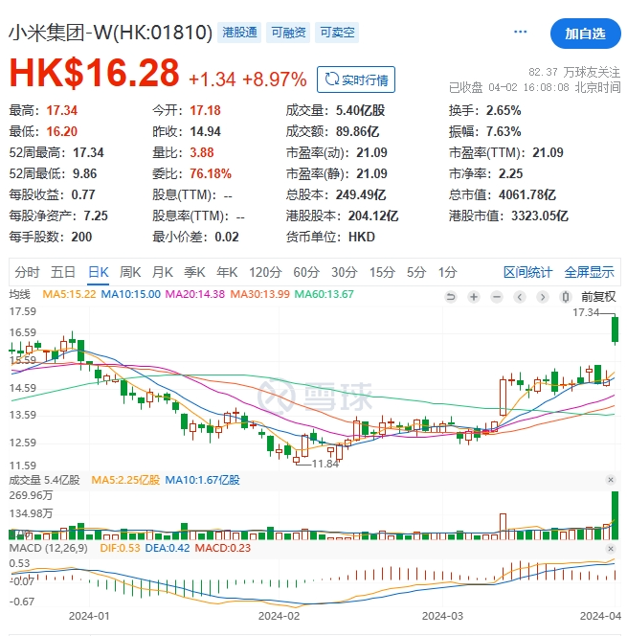Switch to 120分 interval tab

(265, 272)
